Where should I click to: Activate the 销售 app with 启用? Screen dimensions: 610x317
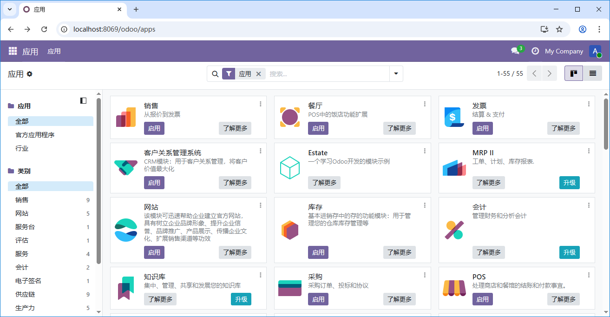click(x=154, y=128)
